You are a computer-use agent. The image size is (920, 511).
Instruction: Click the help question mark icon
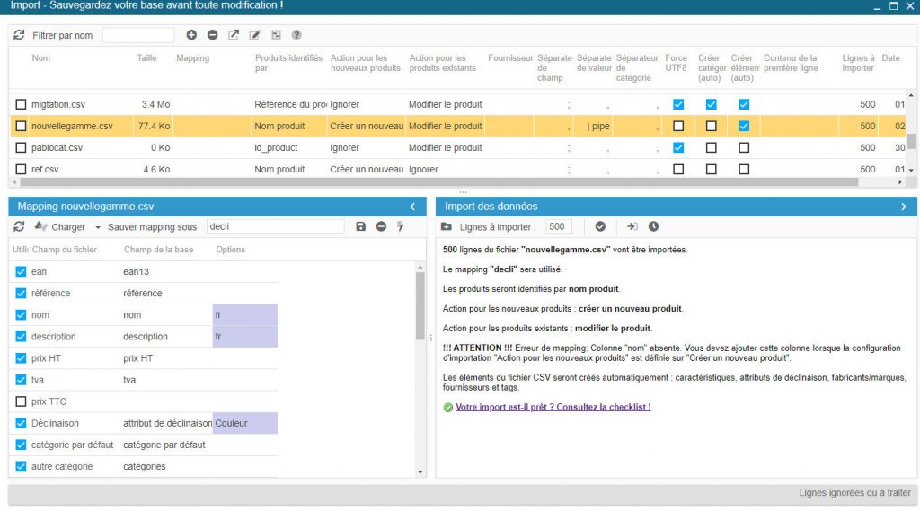pyautogui.click(x=296, y=35)
